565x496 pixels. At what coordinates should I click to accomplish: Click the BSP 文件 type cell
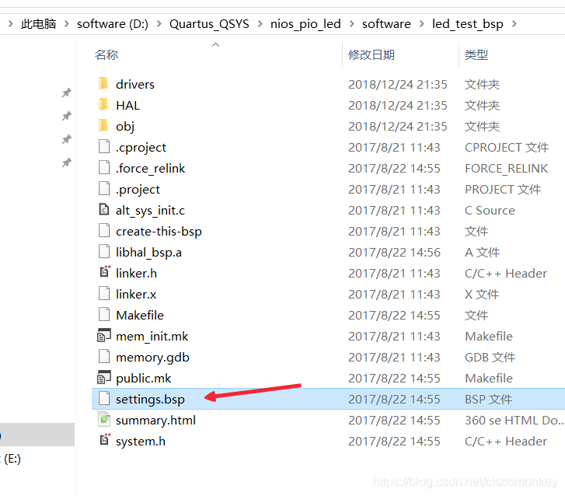point(488,399)
